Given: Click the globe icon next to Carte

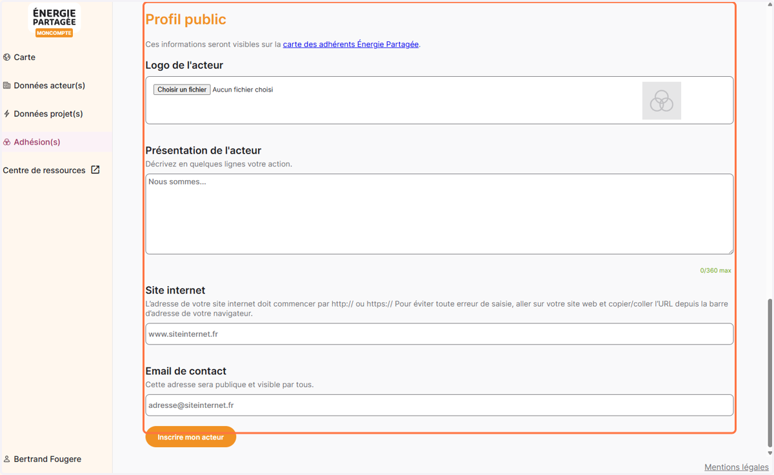Looking at the screenshot, I should pyautogui.click(x=7, y=57).
